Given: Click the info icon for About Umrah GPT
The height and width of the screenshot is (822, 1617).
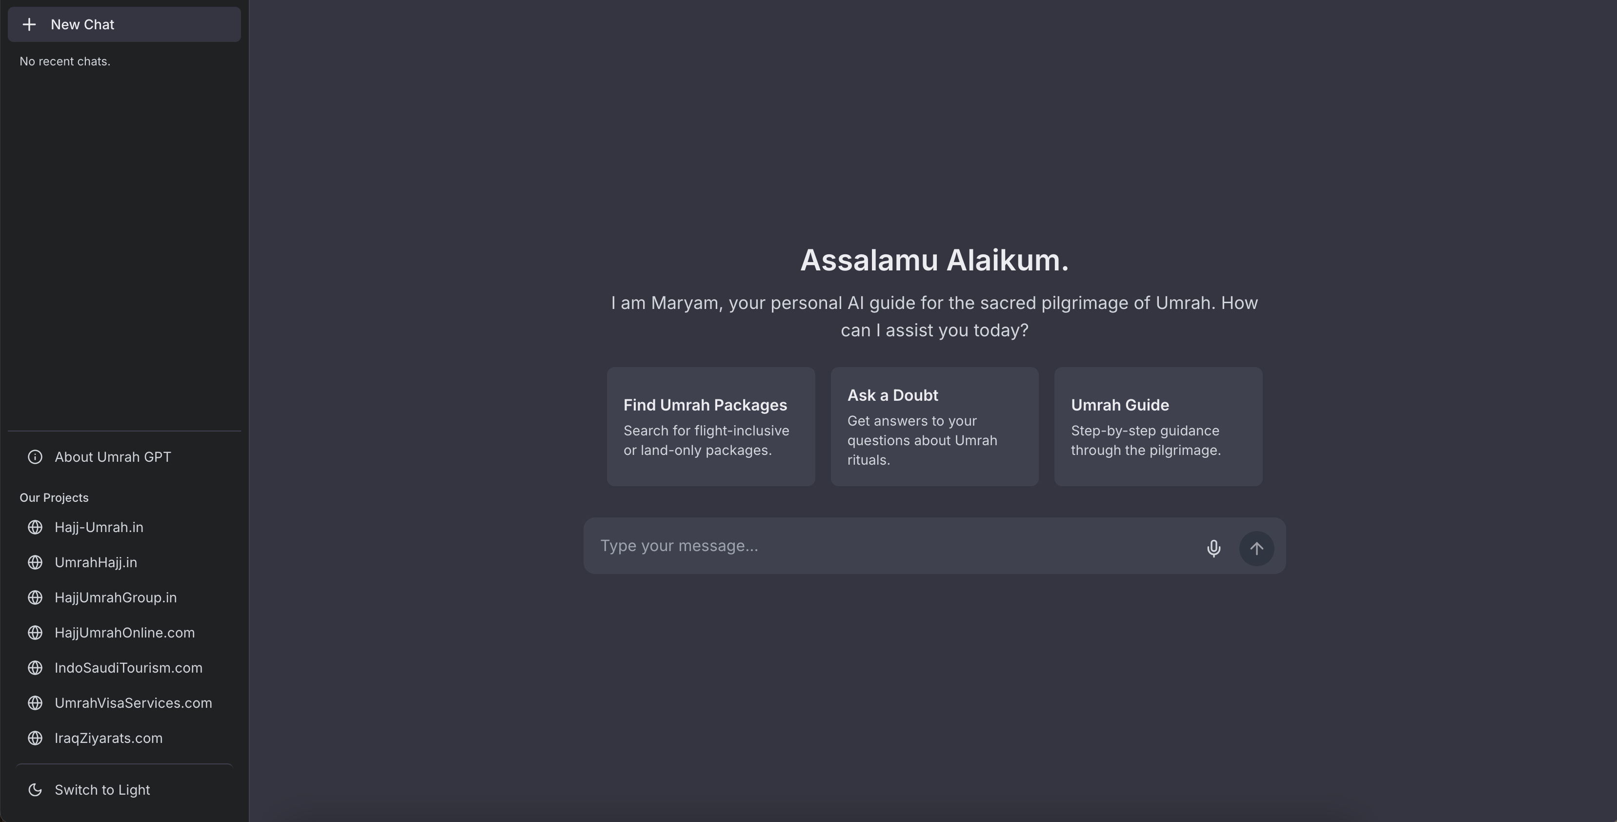Looking at the screenshot, I should pyautogui.click(x=35, y=457).
